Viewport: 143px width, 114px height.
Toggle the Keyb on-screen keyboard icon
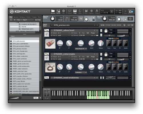[x=75, y=12]
